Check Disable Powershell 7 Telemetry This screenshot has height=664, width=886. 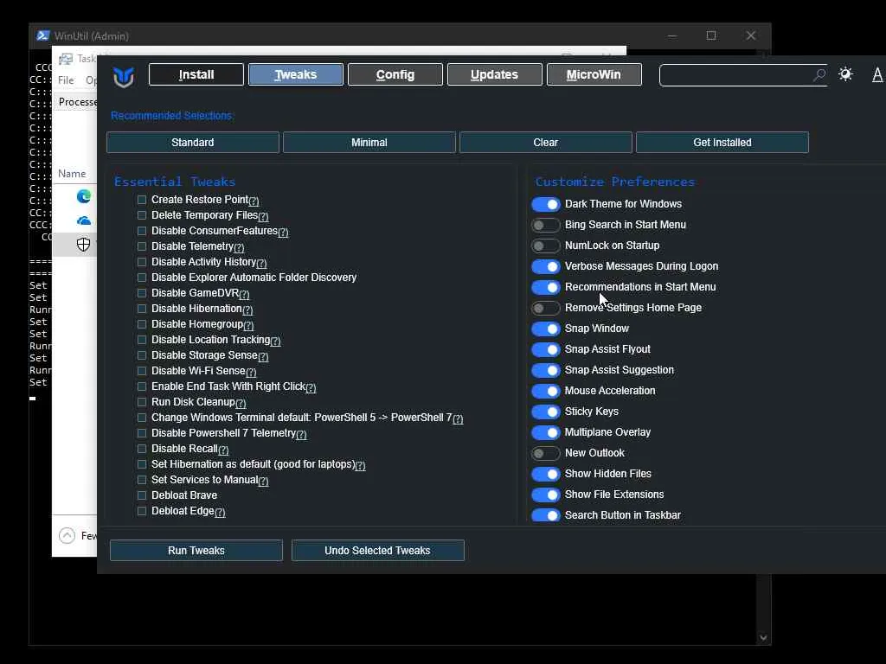coord(142,433)
